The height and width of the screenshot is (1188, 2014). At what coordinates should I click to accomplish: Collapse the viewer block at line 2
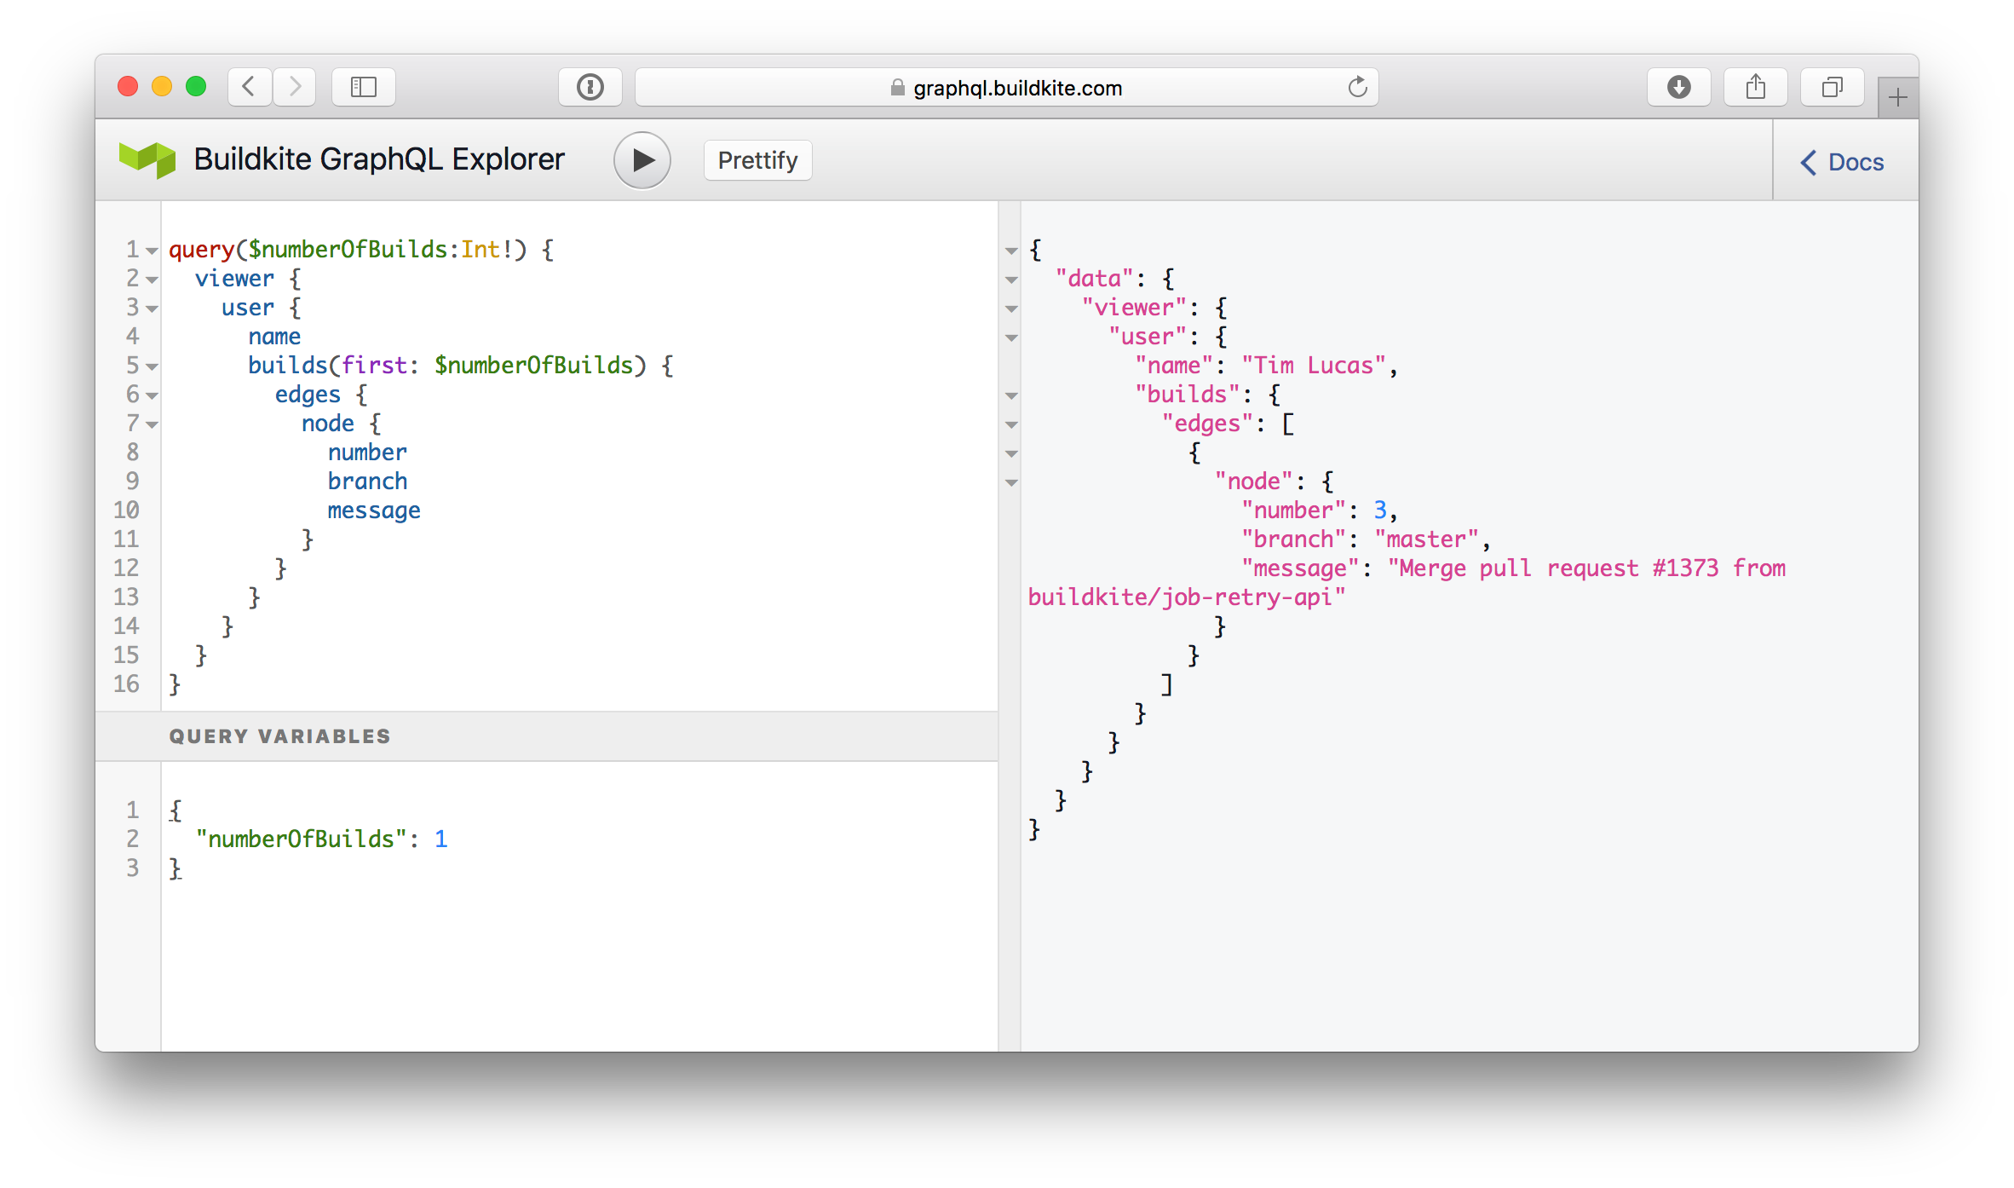(152, 280)
